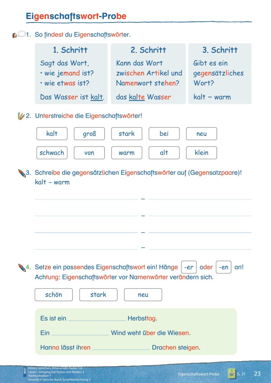Click the "1. Schritt" heading
271x383 pixels.
click(70, 50)
